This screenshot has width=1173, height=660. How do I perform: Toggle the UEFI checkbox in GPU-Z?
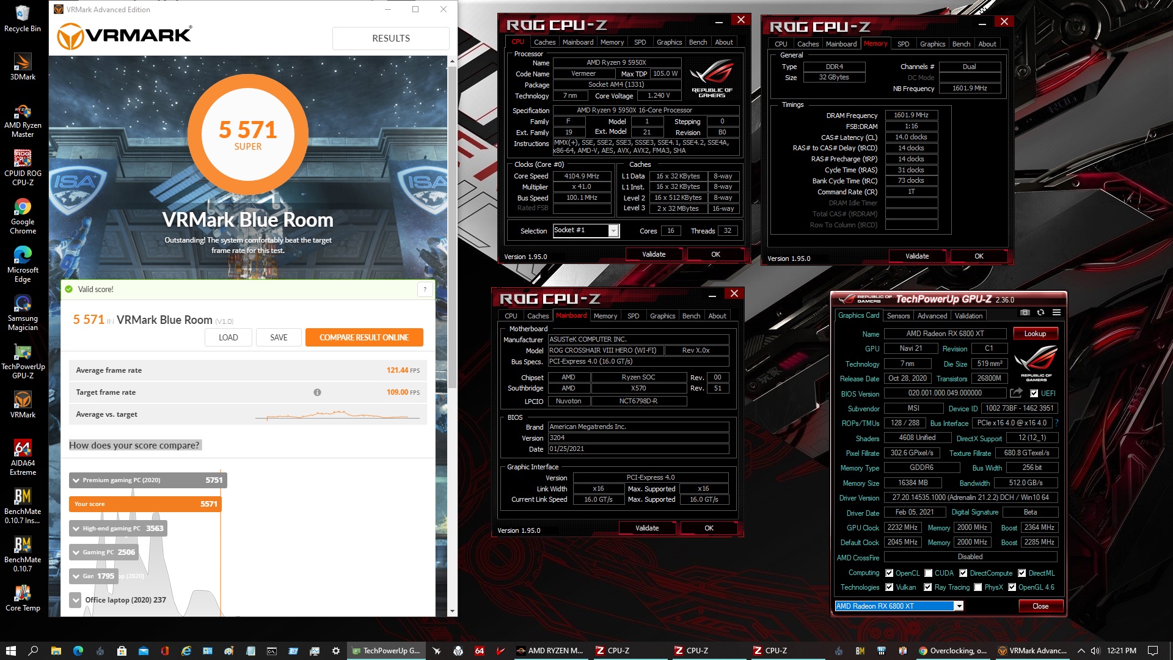(1034, 394)
